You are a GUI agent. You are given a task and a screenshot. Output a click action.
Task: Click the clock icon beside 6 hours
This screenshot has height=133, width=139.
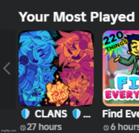coord(106,128)
